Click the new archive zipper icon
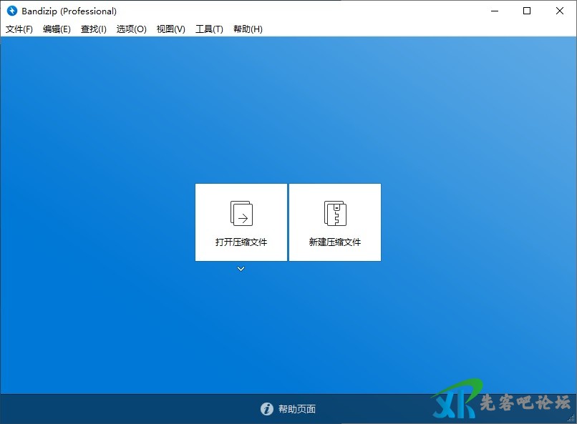 click(335, 213)
